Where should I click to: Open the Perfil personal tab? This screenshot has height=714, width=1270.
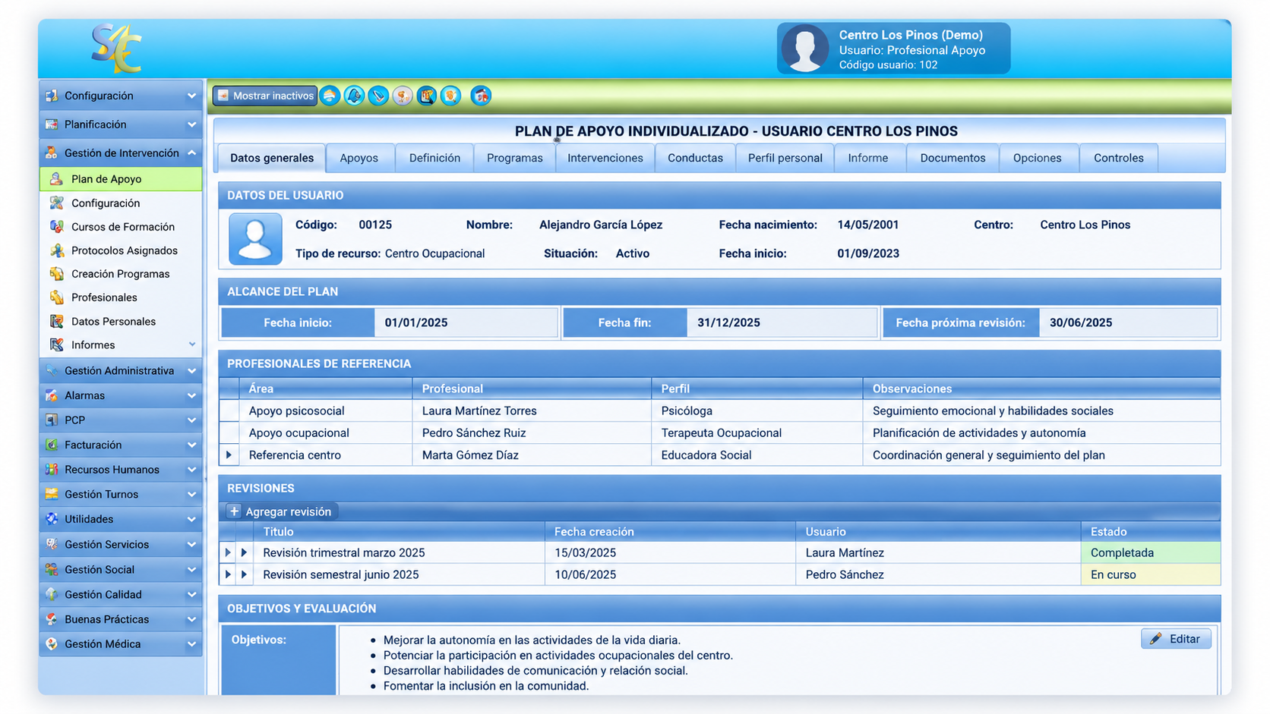(x=785, y=158)
